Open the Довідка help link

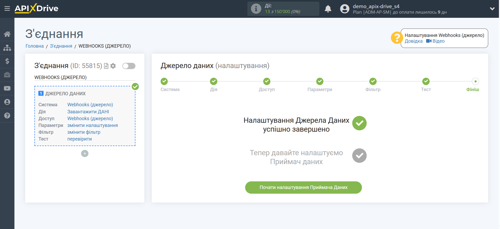tap(413, 41)
